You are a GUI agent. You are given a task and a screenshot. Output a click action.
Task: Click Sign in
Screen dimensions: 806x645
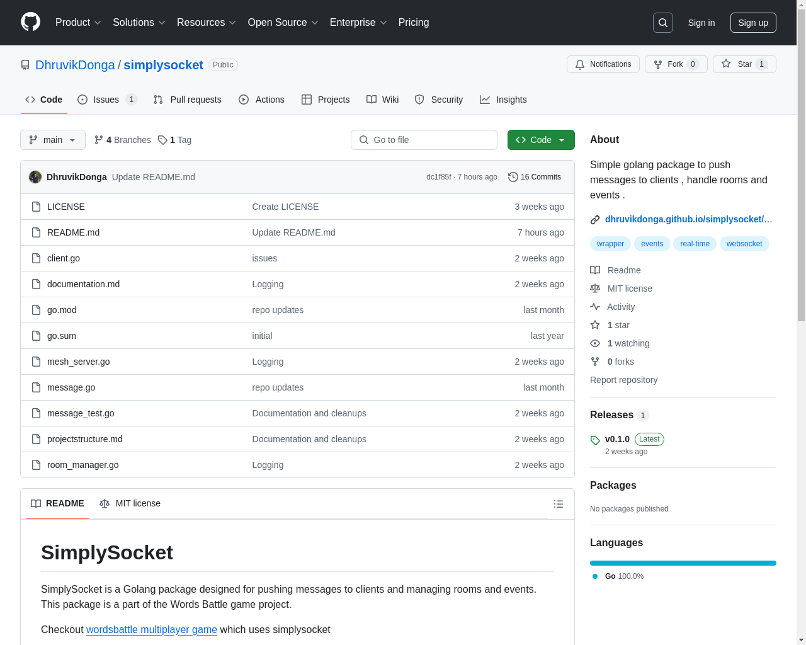701,23
